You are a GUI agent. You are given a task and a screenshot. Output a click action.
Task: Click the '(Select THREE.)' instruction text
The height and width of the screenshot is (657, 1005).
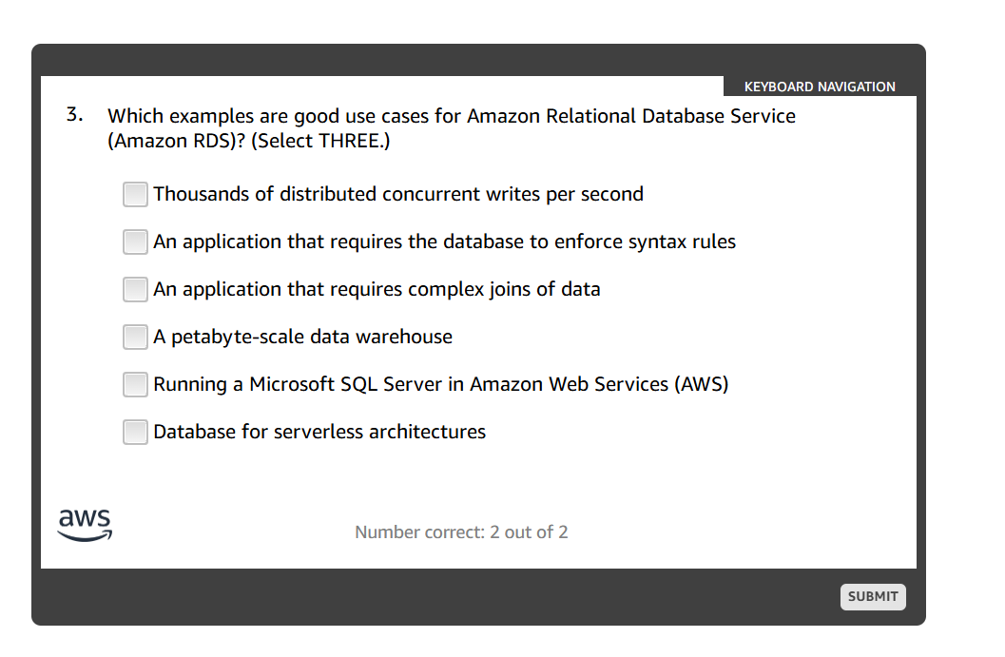click(x=319, y=141)
